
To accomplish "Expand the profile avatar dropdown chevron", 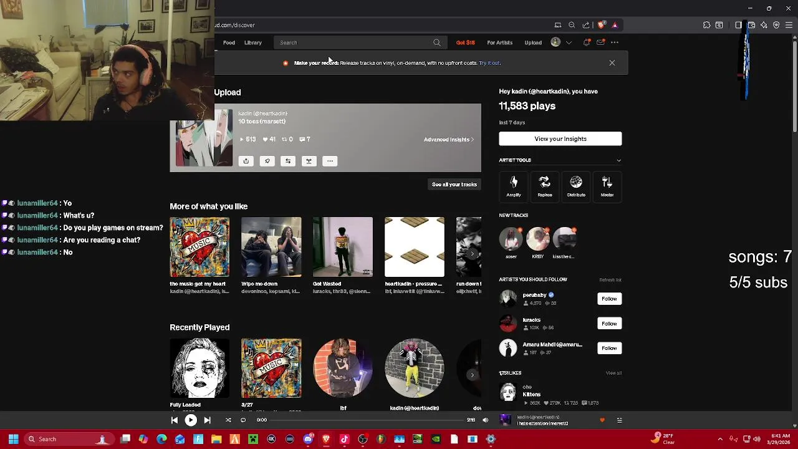I will click(569, 42).
